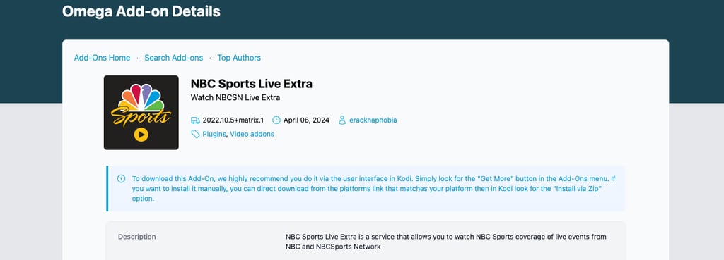Click the NBC Sports add-on logo thumbnail
This screenshot has width=724, height=260.
tap(141, 112)
